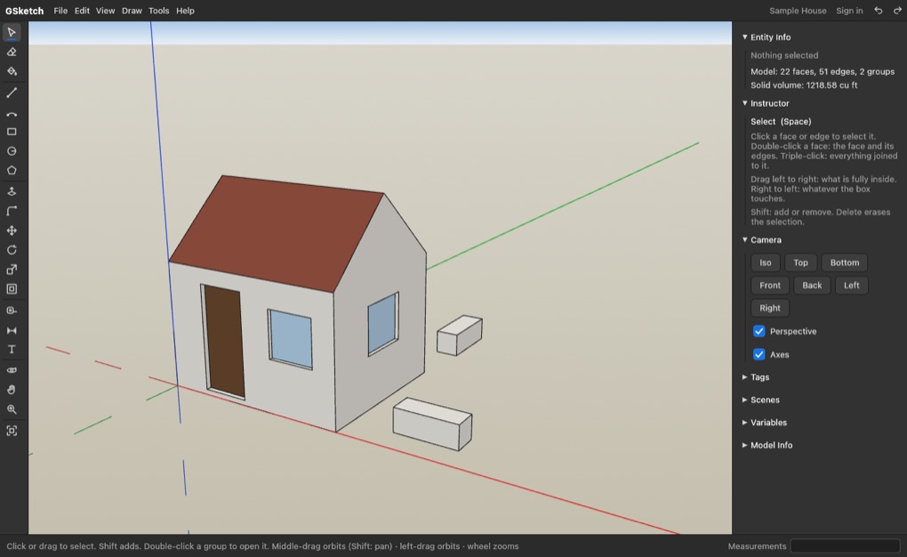Click the smaller white box

coord(460,335)
